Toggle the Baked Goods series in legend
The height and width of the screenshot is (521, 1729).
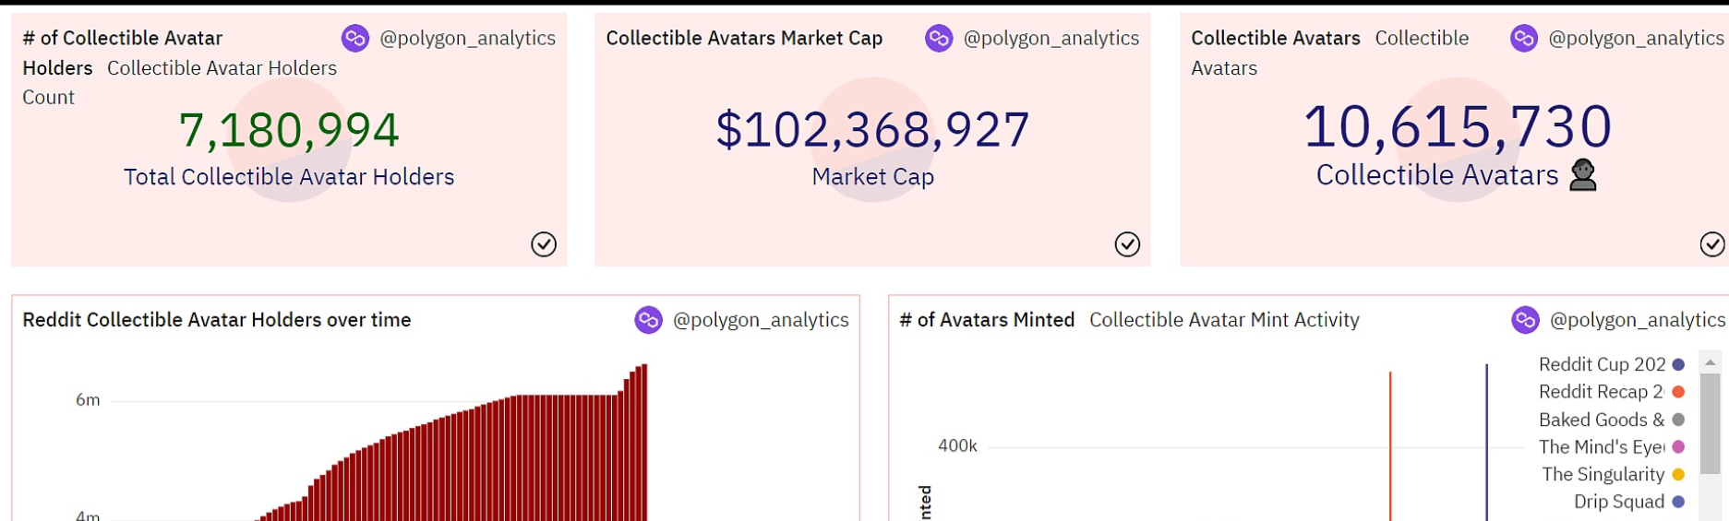pyautogui.click(x=1602, y=420)
